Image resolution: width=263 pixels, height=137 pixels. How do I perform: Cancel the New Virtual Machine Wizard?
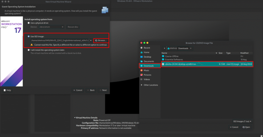78,90
